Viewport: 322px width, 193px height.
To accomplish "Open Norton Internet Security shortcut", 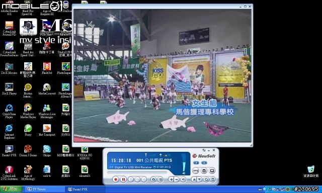I will [28, 90].
